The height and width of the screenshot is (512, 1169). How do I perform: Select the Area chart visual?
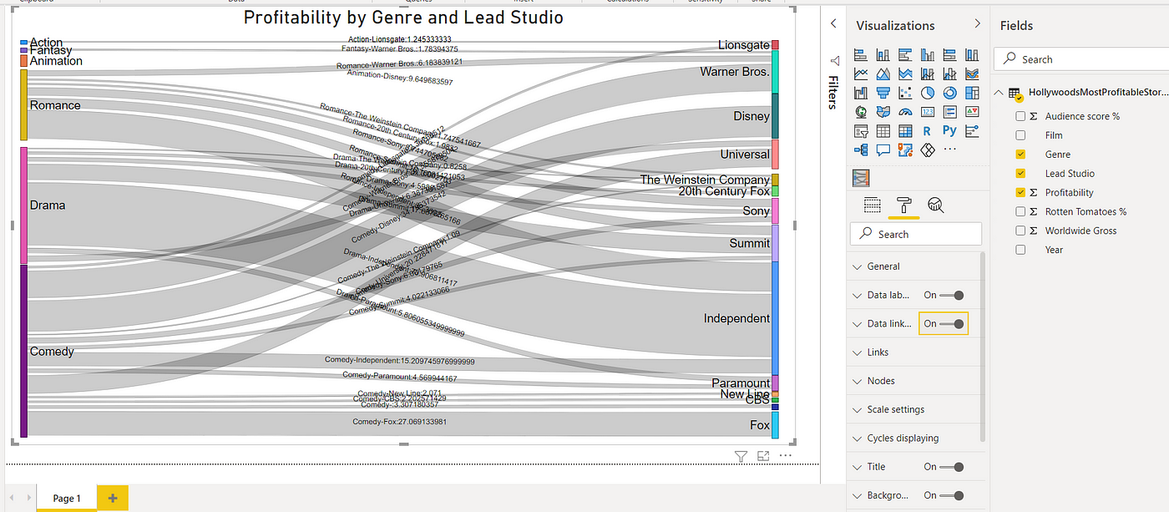coord(883,74)
